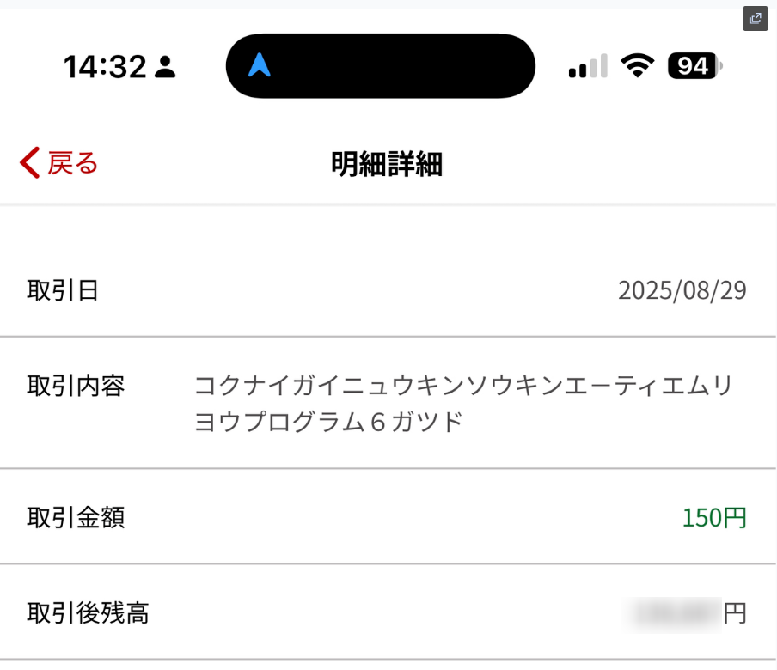Tap the red back chevron arrow
This screenshot has width=777, height=670.
(x=30, y=162)
